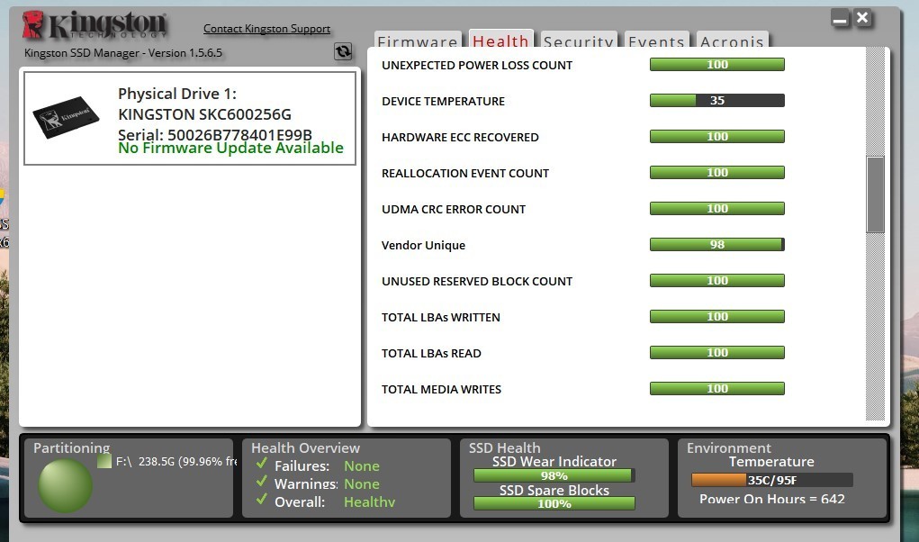This screenshot has width=919, height=542.
Task: Click the DEVICE TEMPERATURE label
Action: [443, 102]
